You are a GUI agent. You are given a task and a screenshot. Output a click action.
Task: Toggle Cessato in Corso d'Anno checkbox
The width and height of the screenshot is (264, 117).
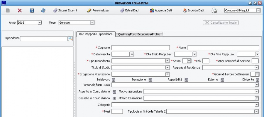114,99
